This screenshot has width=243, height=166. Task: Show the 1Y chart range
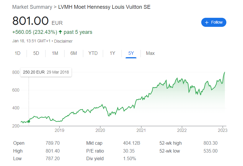pyautogui.click(x=112, y=53)
